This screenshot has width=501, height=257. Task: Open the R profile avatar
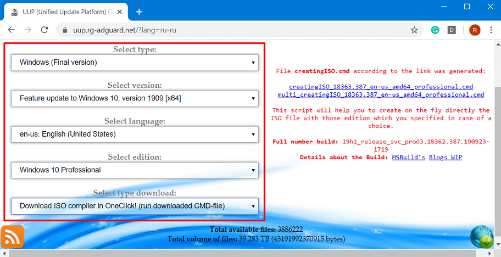coord(475,30)
